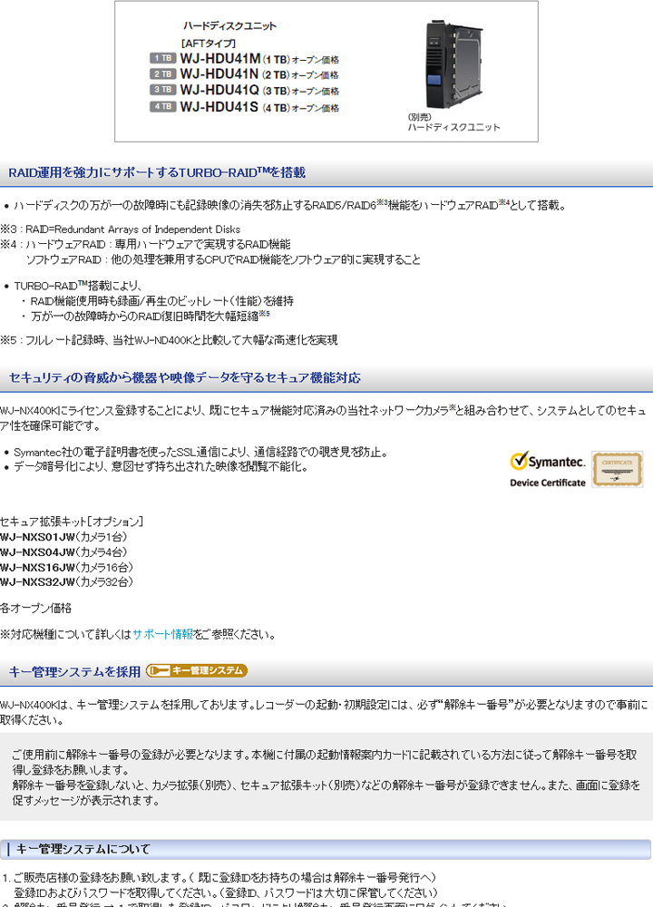The image size is (653, 907).
Task: Click the 3 TB capacity badge
Action: 162,90
